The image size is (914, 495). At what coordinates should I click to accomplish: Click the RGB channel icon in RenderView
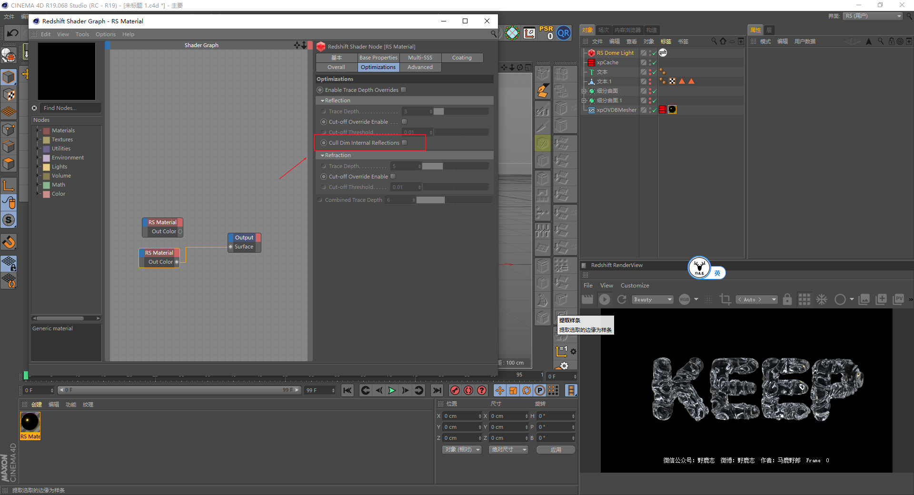tap(685, 299)
